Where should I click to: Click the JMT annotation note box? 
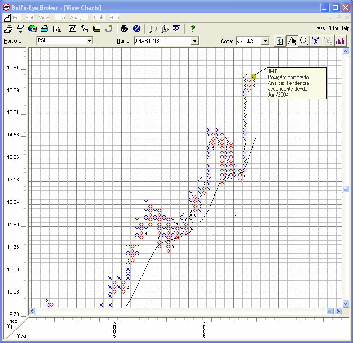tap(296, 83)
